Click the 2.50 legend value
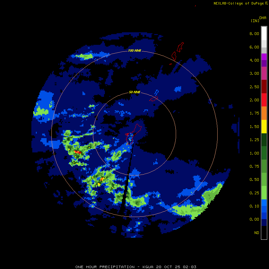This screenshot has height=269, width=269. point(254,87)
